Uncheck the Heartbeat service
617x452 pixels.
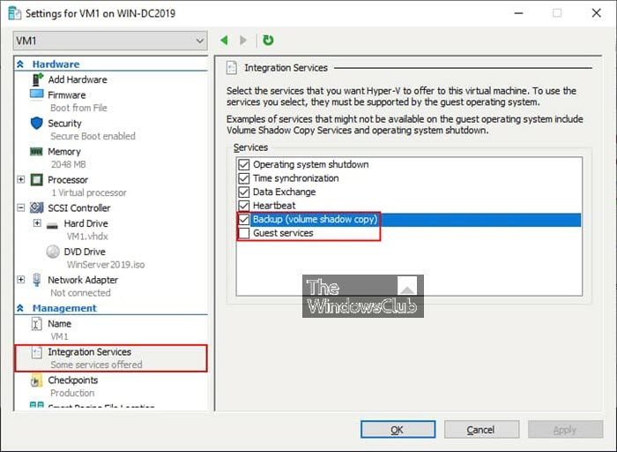244,206
